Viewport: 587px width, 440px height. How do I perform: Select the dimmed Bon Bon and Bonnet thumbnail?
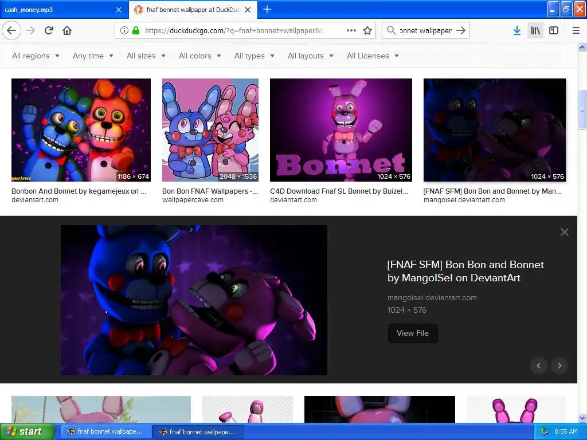[x=495, y=130]
